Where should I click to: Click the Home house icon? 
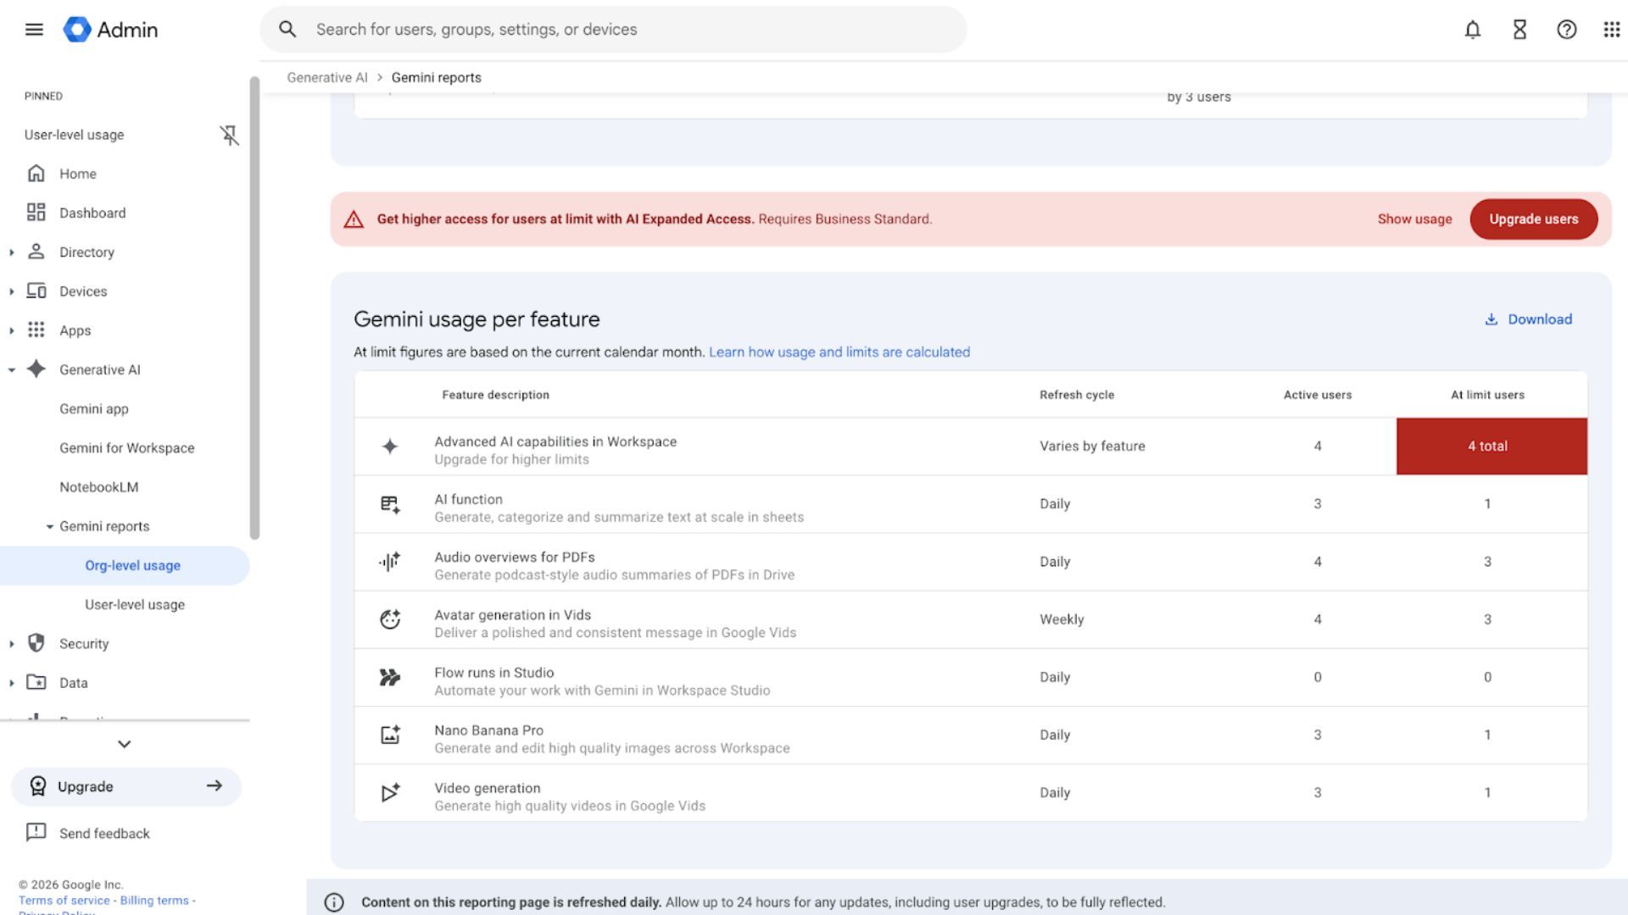pos(36,174)
